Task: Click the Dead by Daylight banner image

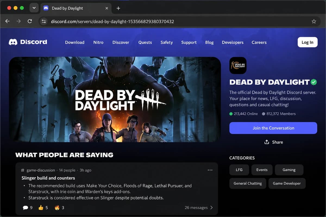Action: 115,100
